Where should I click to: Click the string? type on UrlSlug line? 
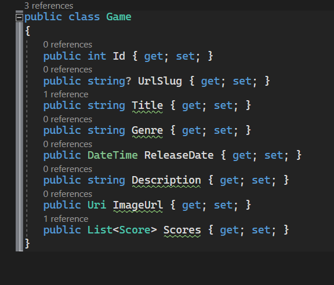110,81
